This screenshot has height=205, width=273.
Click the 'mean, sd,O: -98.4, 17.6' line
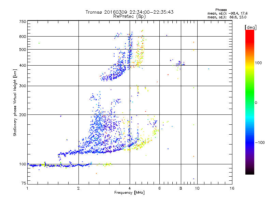coord(227,13)
